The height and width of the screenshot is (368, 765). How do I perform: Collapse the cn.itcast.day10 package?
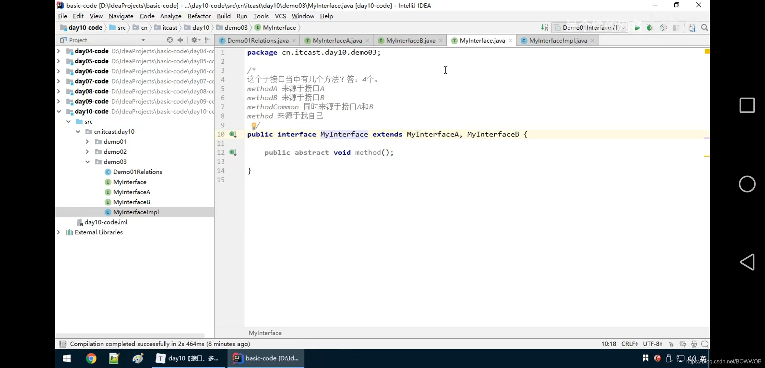[78, 132]
